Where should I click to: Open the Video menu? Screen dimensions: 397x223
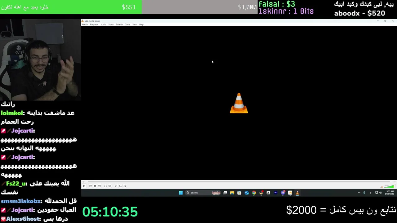click(x=111, y=24)
